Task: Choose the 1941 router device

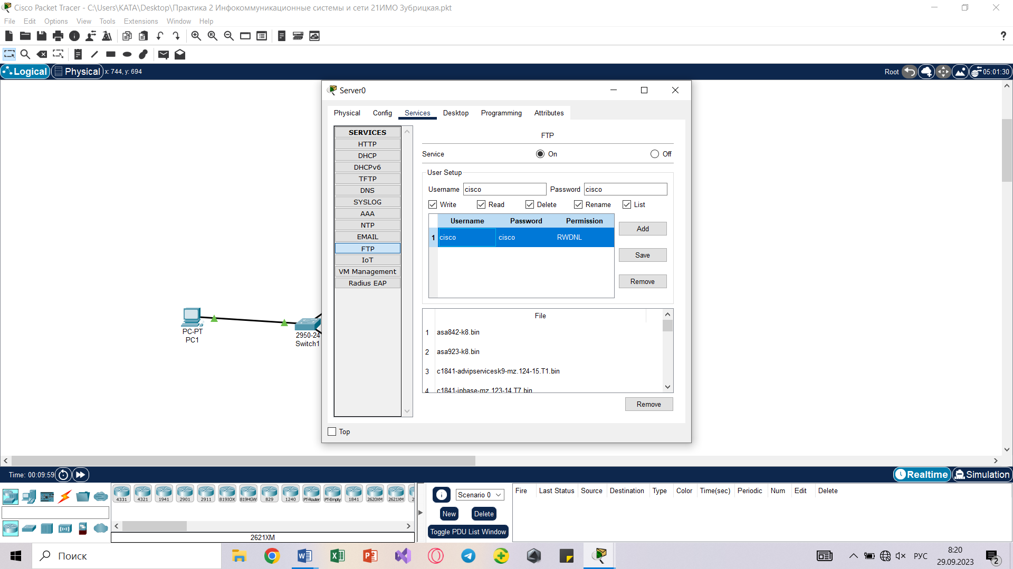Action: pyautogui.click(x=164, y=494)
